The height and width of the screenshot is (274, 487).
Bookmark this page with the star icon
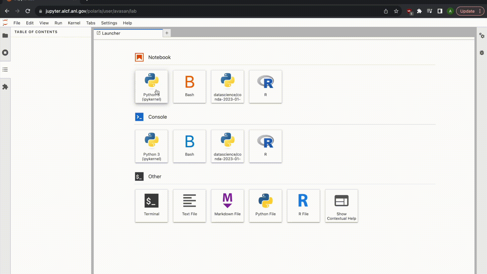(x=396, y=11)
